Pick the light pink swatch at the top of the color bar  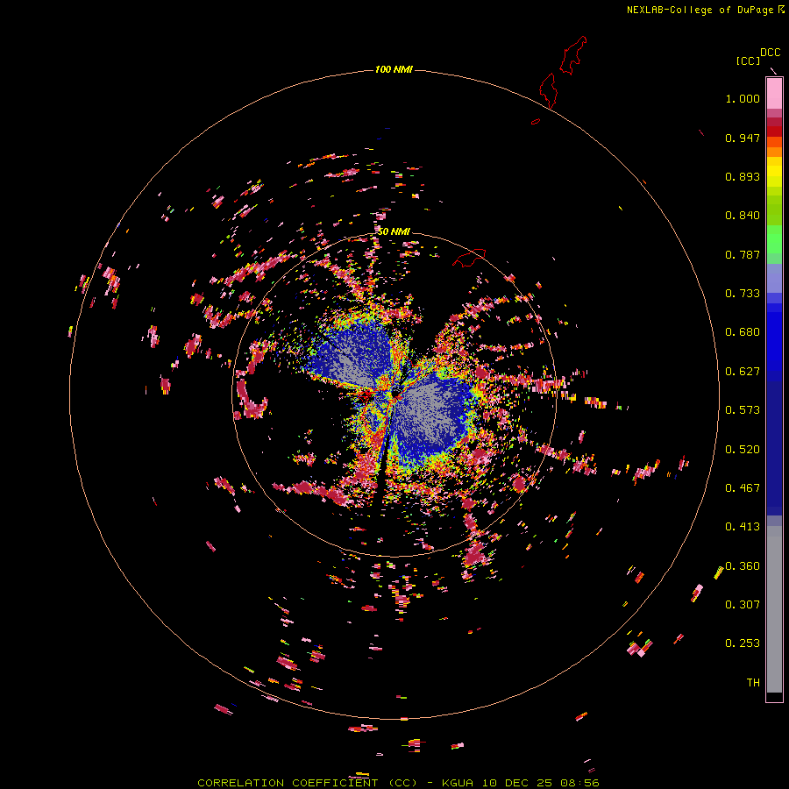click(774, 94)
